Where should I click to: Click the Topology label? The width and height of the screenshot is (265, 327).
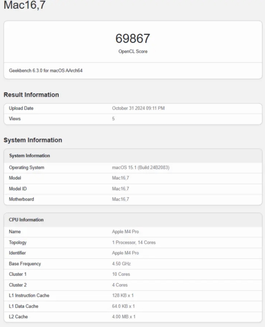(x=18, y=243)
